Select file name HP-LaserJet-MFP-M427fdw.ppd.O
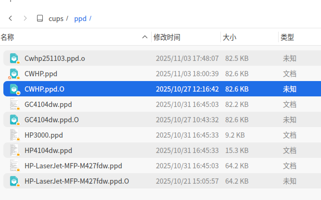 [77, 181]
